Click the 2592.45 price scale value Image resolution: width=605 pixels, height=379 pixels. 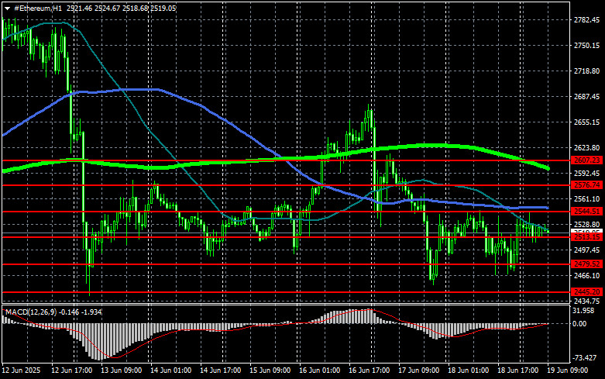(x=587, y=173)
